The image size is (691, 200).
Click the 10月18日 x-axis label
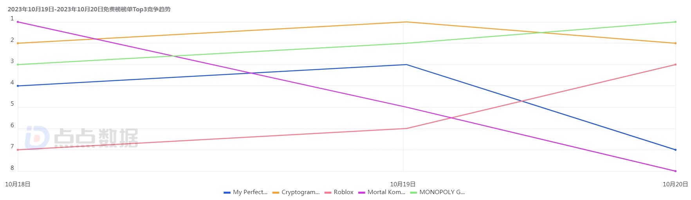tap(18, 184)
